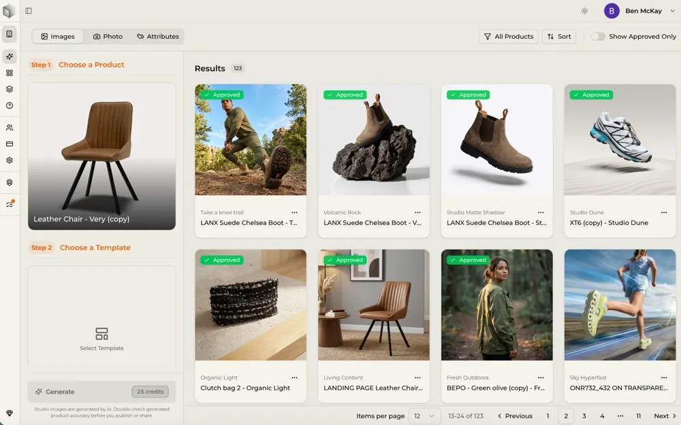Click the Generate button
The image size is (681, 425).
(101, 392)
